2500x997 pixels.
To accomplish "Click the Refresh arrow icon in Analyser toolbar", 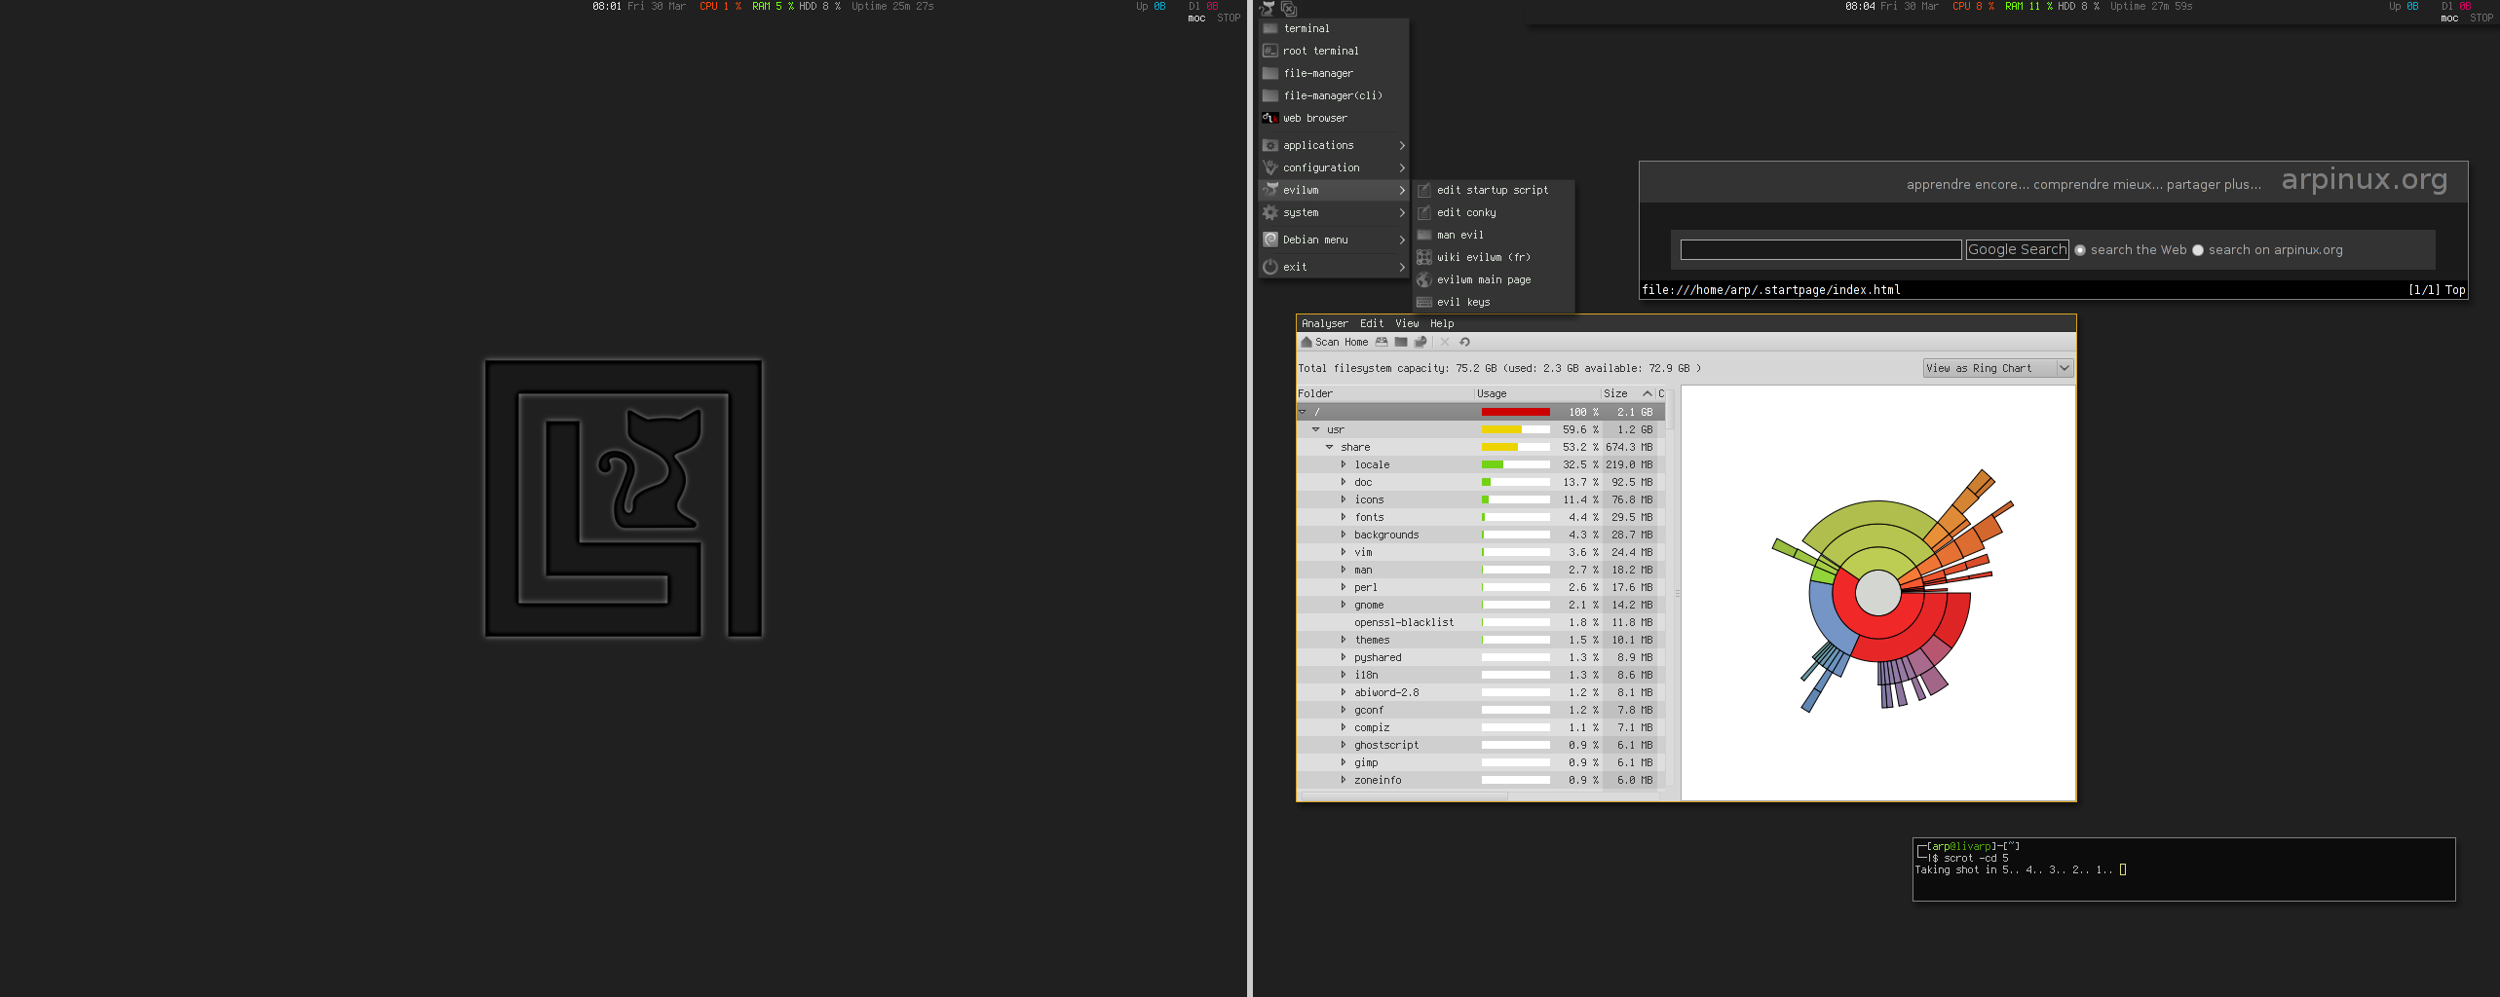I will tap(1464, 342).
